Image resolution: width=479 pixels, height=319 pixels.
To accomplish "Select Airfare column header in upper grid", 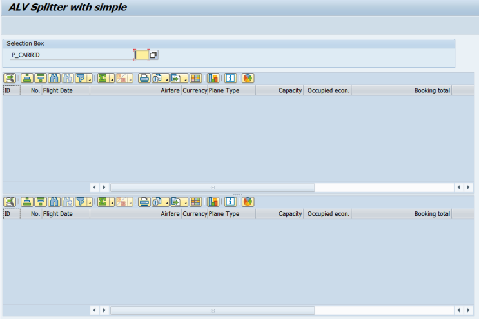I will tap(135, 90).
